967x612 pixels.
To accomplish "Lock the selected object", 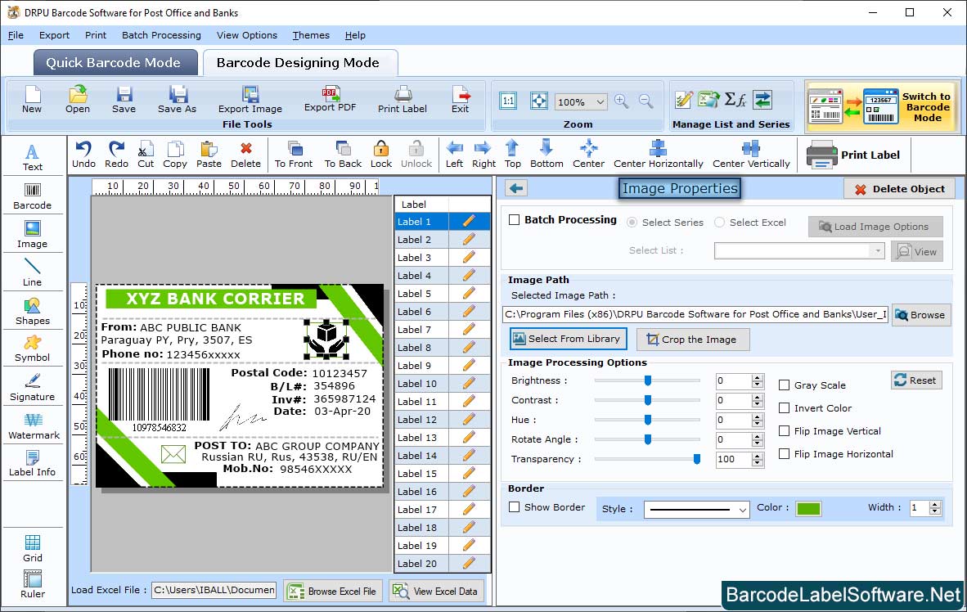I will coord(381,153).
